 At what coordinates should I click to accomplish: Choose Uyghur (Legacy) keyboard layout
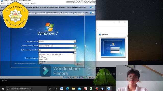pos(56,58)
